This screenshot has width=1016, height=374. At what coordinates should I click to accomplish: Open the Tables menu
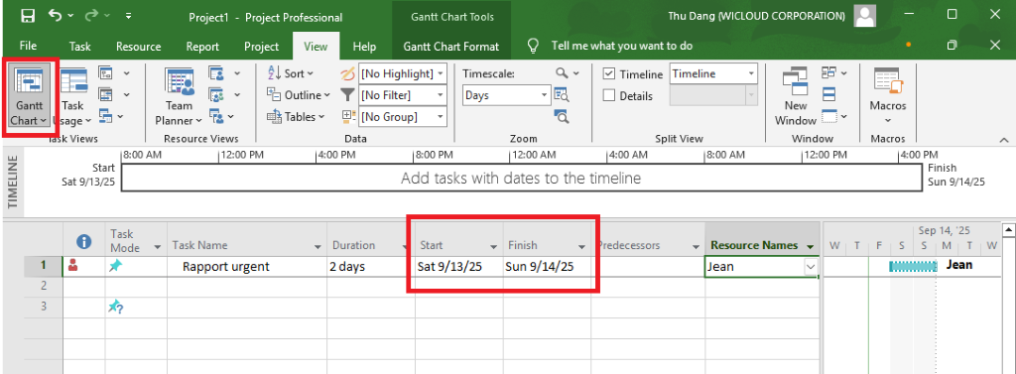[x=296, y=117]
